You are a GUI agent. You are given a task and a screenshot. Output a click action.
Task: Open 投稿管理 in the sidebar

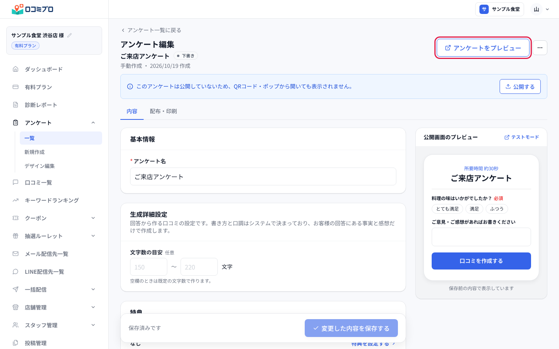(54, 343)
